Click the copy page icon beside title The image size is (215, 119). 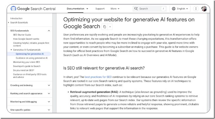click(104, 27)
